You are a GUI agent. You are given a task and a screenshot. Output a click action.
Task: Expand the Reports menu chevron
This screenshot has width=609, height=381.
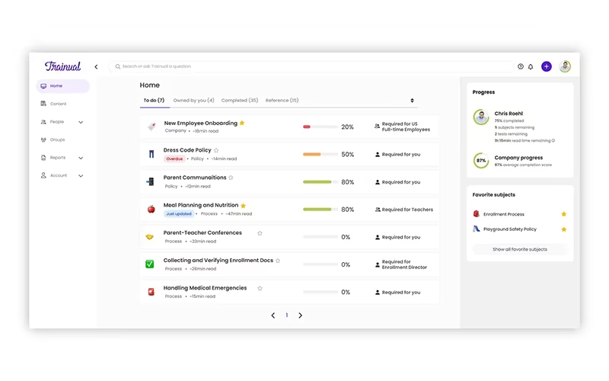81,158
